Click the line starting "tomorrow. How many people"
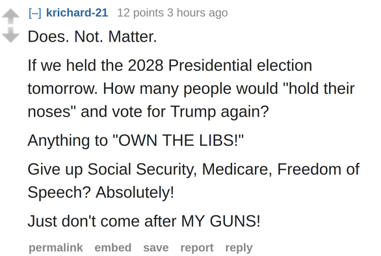 [191, 89]
